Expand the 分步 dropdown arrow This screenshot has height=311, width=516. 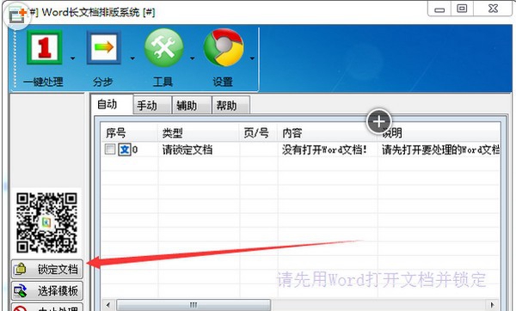[x=132, y=58]
